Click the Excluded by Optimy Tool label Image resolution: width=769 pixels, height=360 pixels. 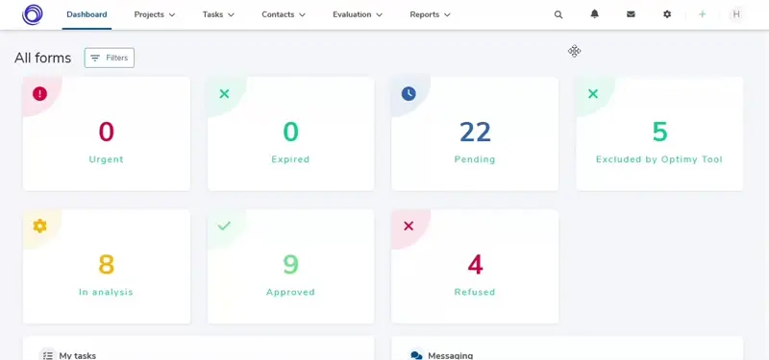coord(659,159)
